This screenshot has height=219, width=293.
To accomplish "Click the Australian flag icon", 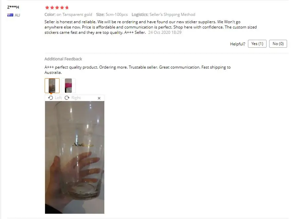I will point(10,15).
